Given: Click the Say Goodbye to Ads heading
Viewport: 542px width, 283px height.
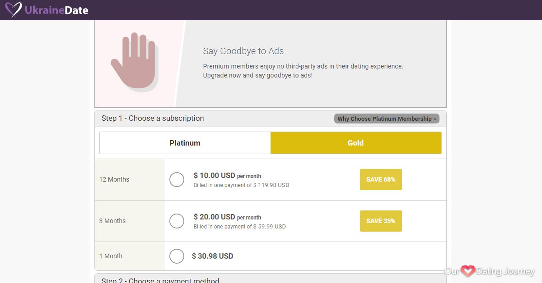Looking at the screenshot, I should pos(243,51).
